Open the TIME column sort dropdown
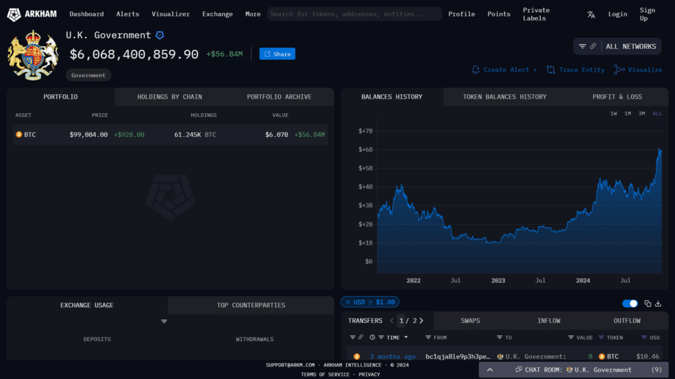This screenshot has width=675, height=379. pyautogui.click(x=405, y=338)
